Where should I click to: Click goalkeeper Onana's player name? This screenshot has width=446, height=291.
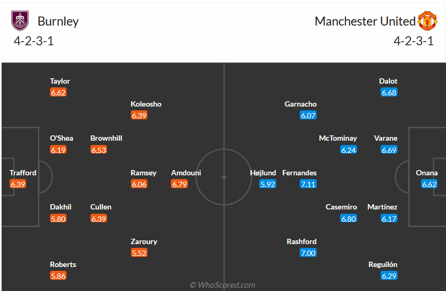click(427, 173)
